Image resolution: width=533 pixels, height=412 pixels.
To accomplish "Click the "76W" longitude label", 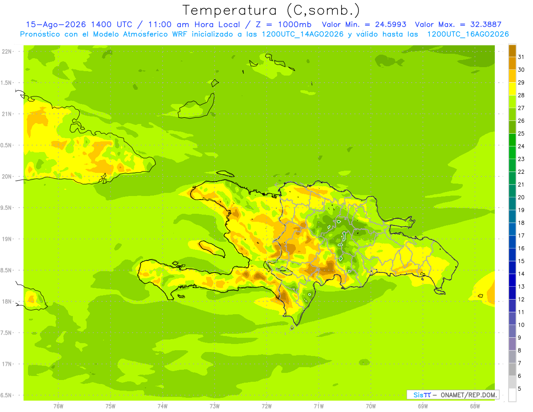I will (x=58, y=406).
